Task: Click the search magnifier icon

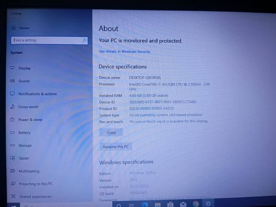Action: (x=84, y=40)
